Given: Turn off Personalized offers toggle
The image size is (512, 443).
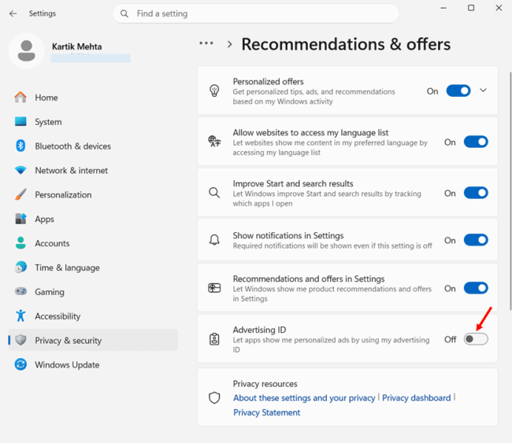Looking at the screenshot, I should point(458,90).
